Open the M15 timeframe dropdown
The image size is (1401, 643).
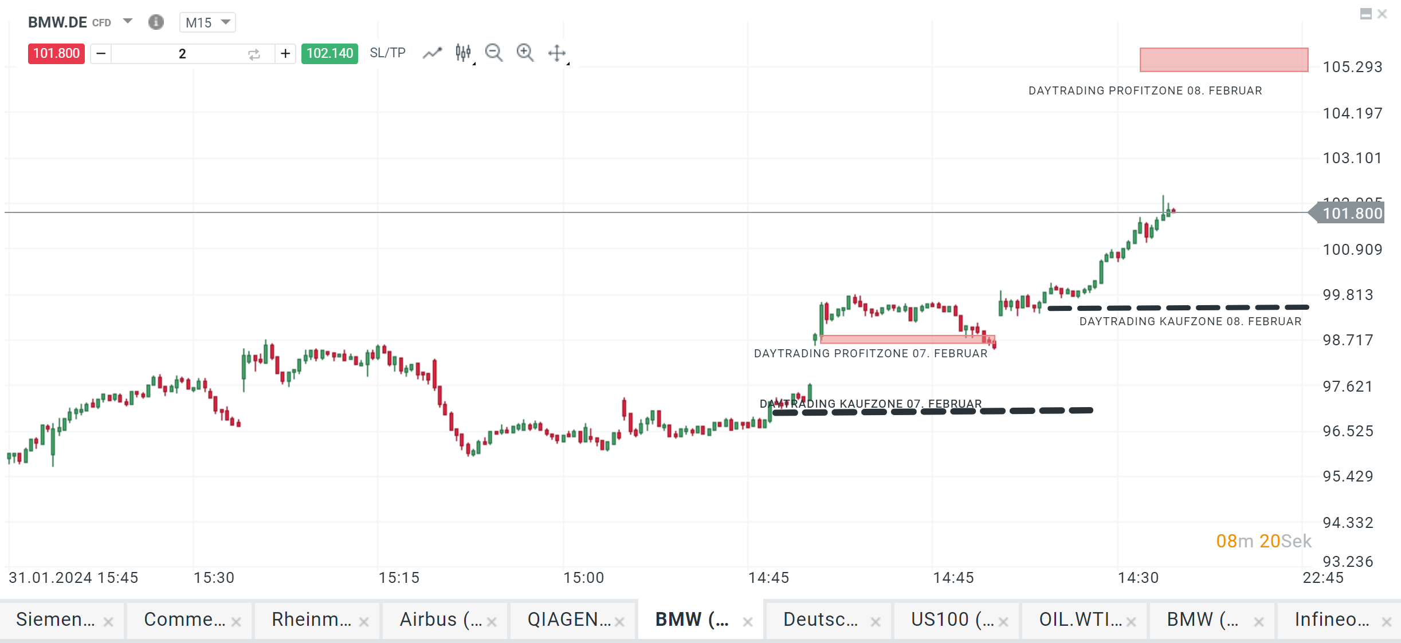(x=207, y=22)
